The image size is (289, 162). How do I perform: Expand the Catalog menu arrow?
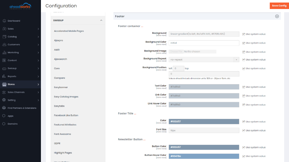(38, 37)
